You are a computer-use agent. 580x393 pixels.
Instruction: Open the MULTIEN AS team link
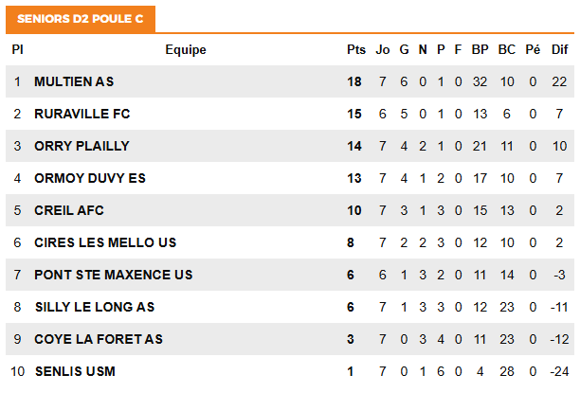pos(74,82)
